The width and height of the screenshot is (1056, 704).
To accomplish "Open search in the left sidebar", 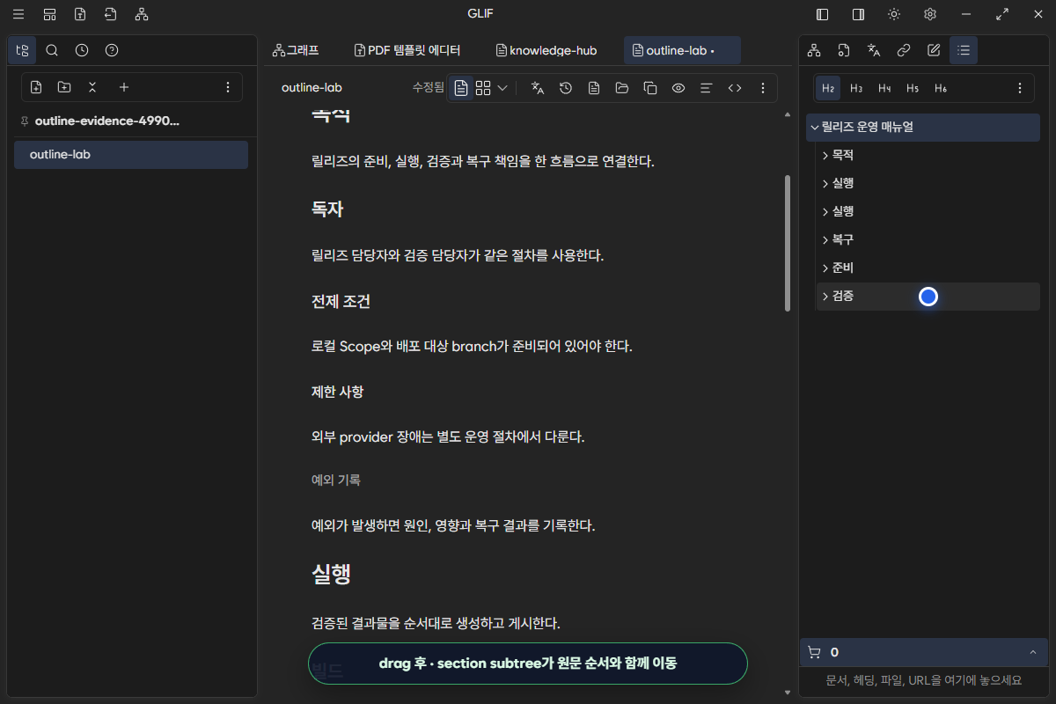I will (52, 50).
